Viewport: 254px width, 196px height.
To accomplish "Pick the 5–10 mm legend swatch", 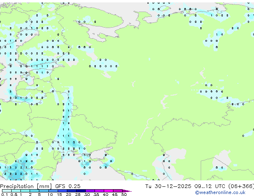I will (44, 191).
